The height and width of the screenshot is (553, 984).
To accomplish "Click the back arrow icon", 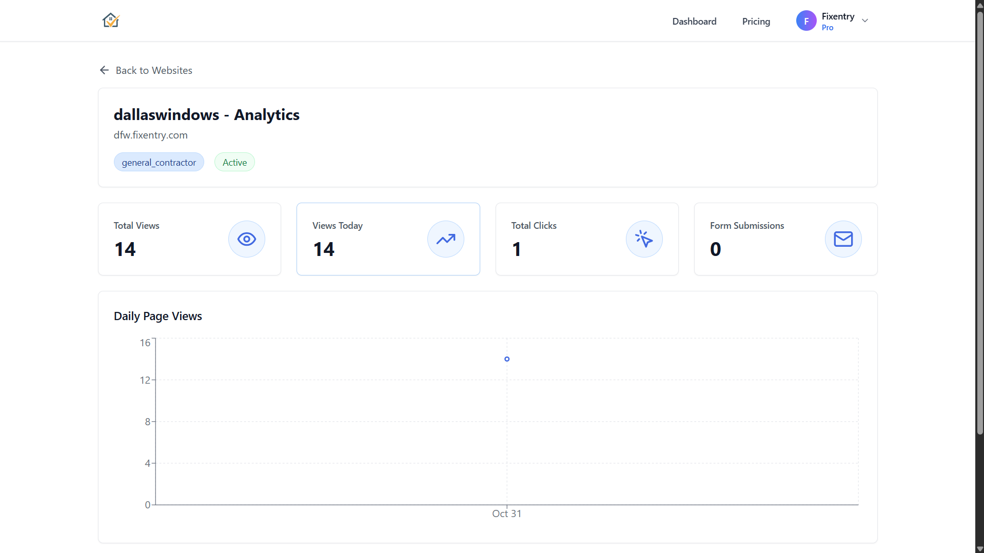I will pos(104,70).
